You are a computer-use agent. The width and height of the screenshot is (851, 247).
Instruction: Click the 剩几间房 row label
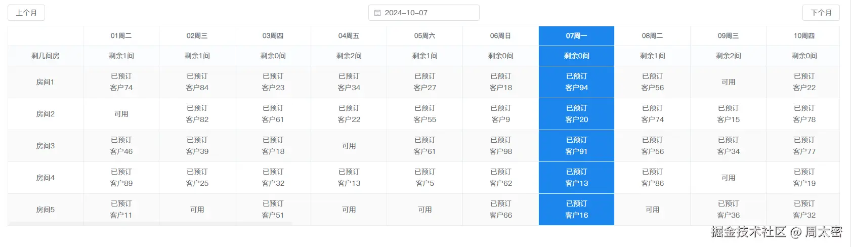(x=46, y=56)
